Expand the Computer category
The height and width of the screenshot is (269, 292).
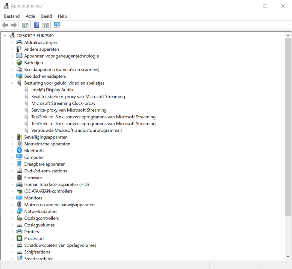12,157
